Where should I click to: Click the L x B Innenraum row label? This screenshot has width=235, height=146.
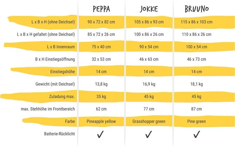pyautogui.click(x=61, y=47)
